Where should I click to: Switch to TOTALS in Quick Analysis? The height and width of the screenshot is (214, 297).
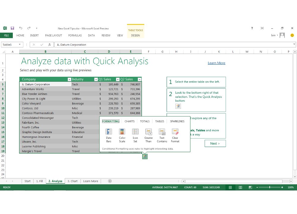coord(145,121)
